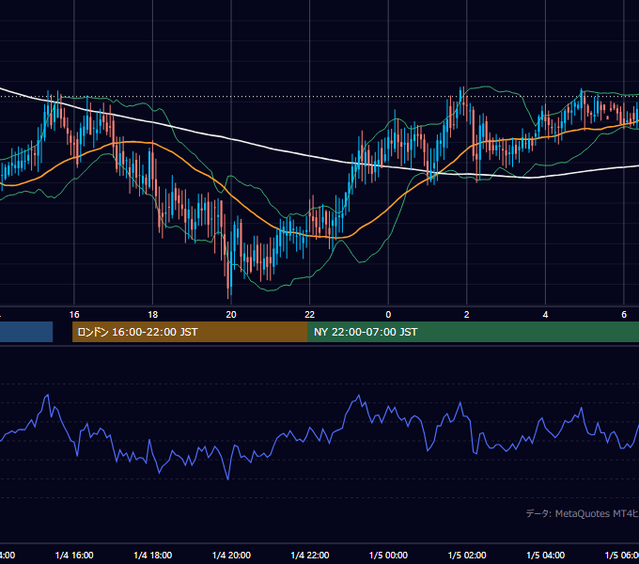Click the '1/4 22:00' date label
This screenshot has height=564, width=639.
[x=310, y=555]
